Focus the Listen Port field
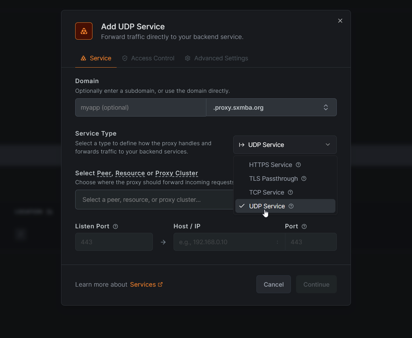This screenshot has height=338, width=412. pyautogui.click(x=114, y=242)
